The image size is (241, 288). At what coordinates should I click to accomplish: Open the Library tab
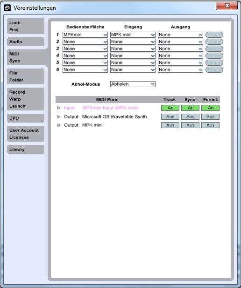[x=26, y=149]
